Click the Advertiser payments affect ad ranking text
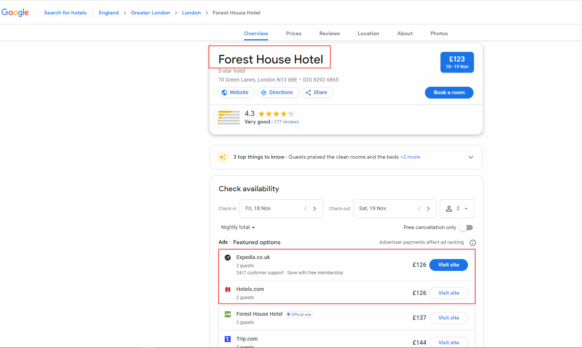Viewport: 582px width, 348px height. click(x=422, y=242)
